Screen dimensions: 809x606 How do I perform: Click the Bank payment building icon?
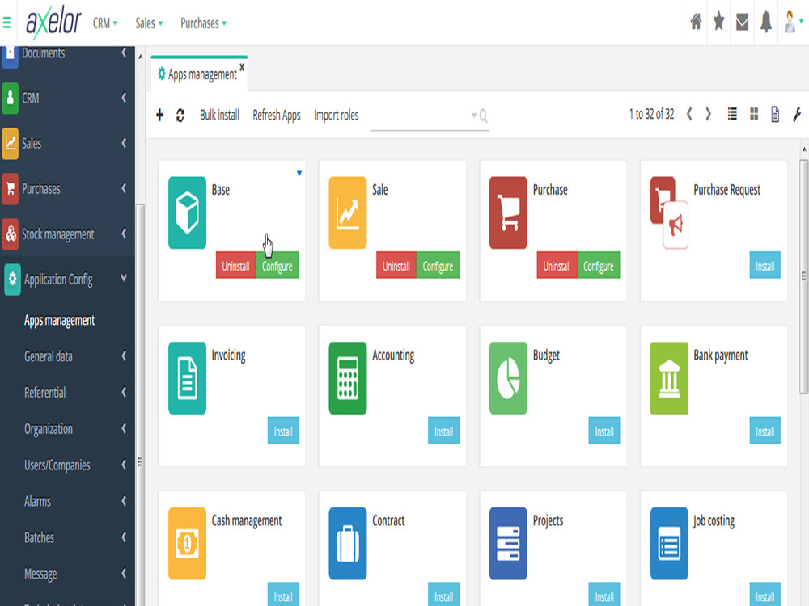pos(669,377)
